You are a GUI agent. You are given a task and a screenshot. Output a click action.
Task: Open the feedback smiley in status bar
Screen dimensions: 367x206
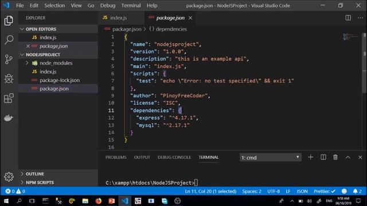click(x=344, y=191)
